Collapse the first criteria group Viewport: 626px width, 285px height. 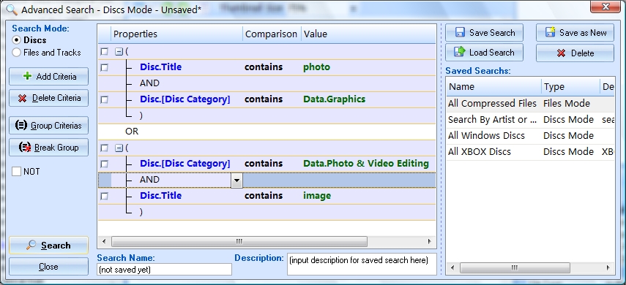pyautogui.click(x=119, y=51)
